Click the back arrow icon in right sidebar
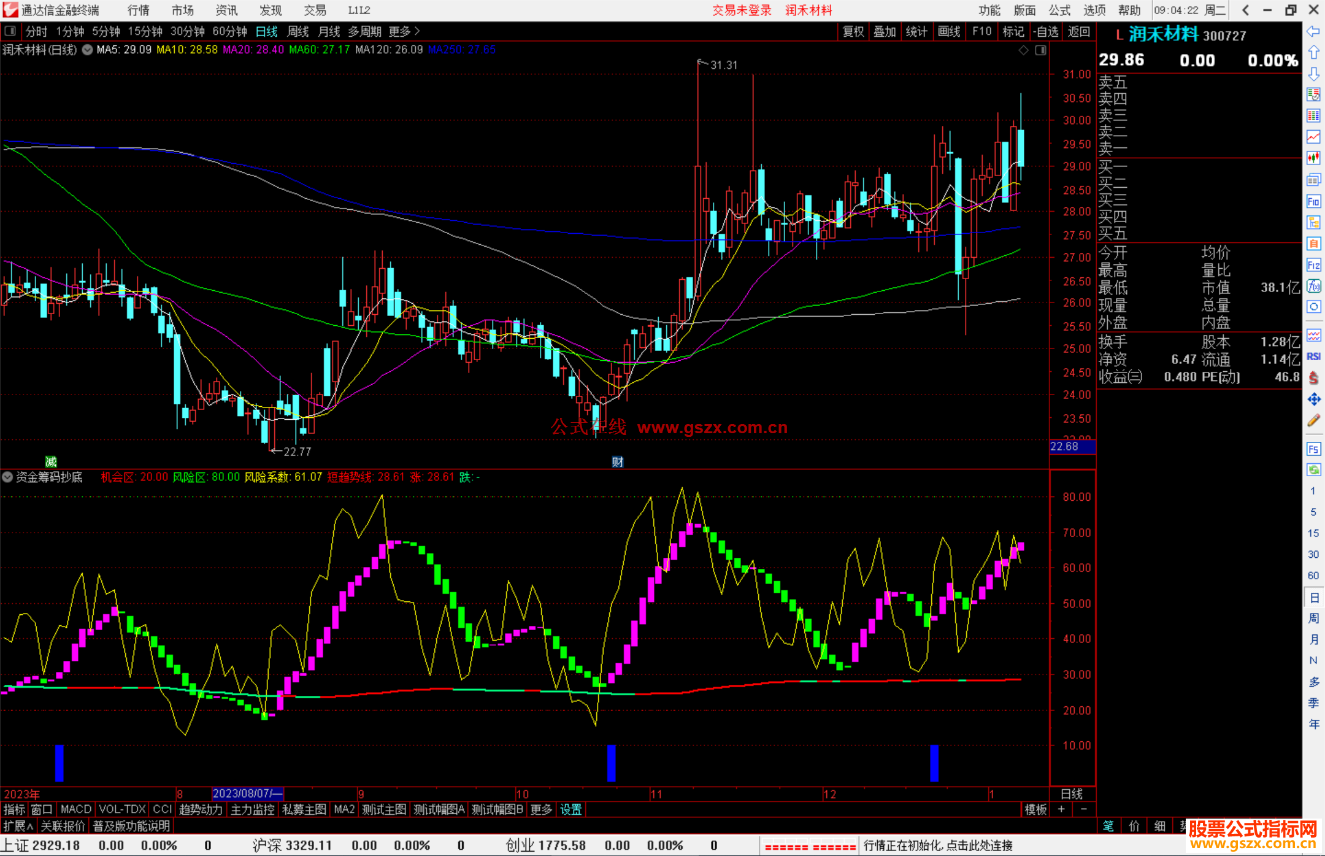Screen dimensions: 1325x856 click(1313, 31)
